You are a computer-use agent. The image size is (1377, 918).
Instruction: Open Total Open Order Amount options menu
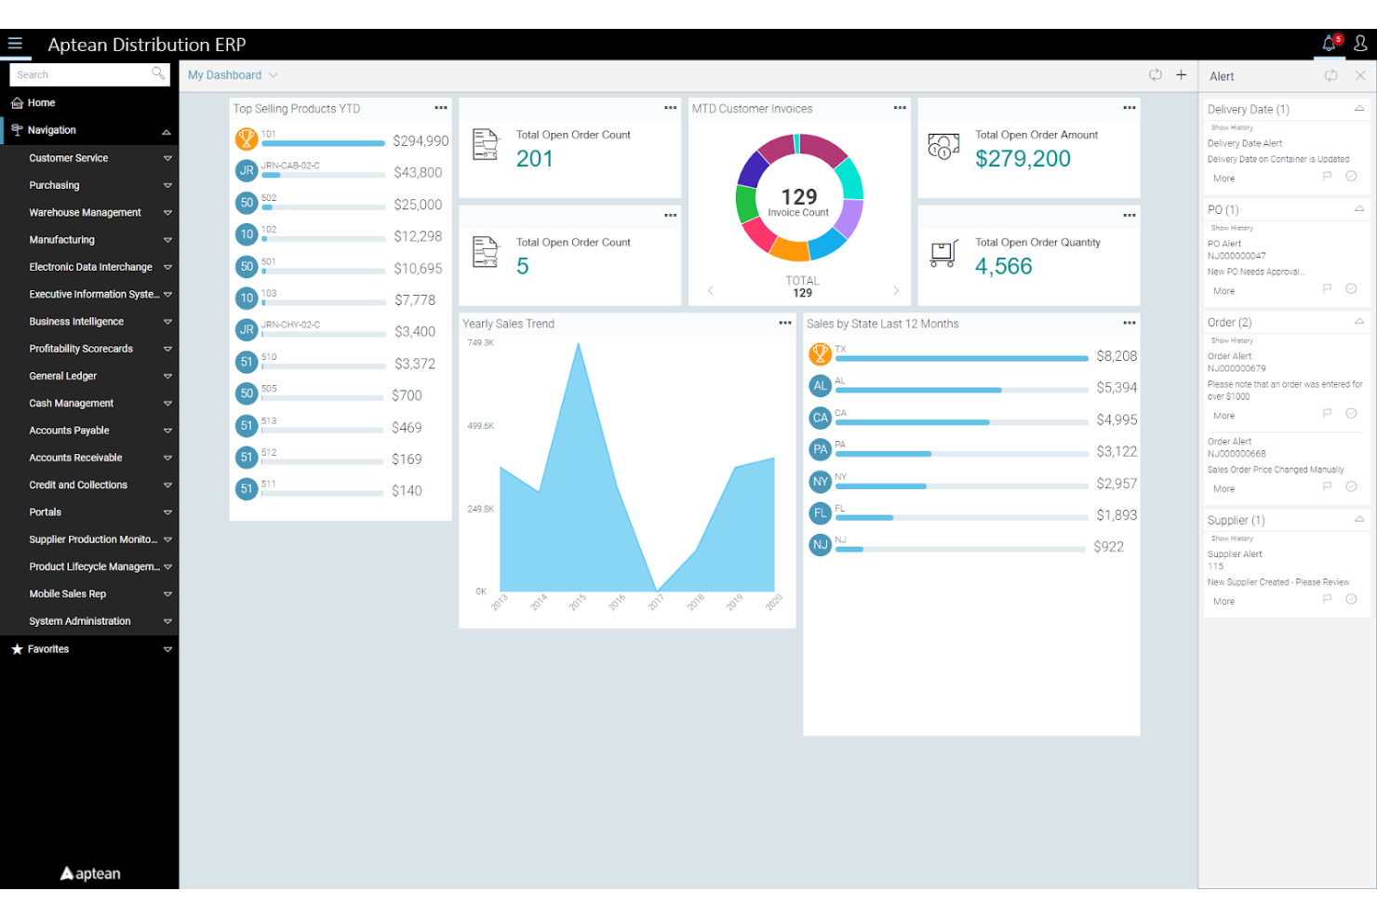1130,108
